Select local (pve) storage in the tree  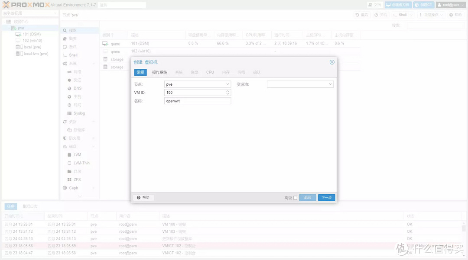32,47
